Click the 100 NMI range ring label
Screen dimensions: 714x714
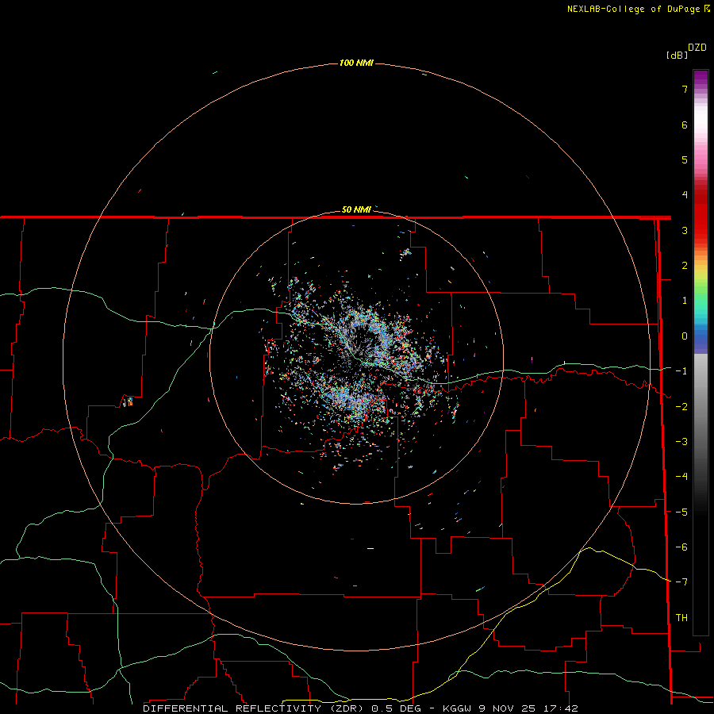point(356,63)
